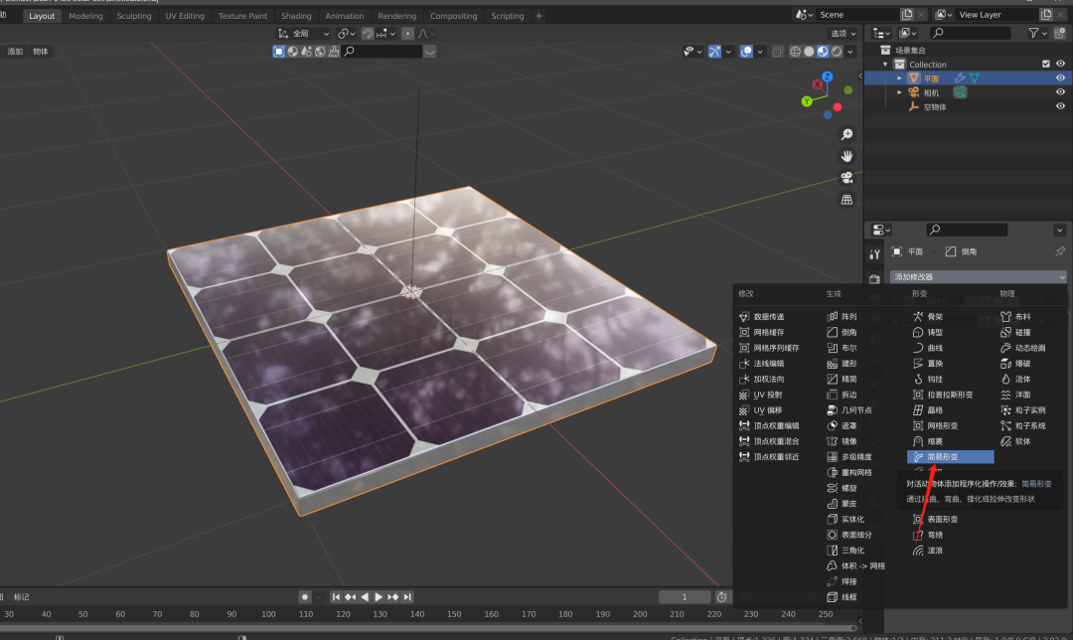Click the camera view gizmo icon
1073x640 pixels.
coord(846,178)
